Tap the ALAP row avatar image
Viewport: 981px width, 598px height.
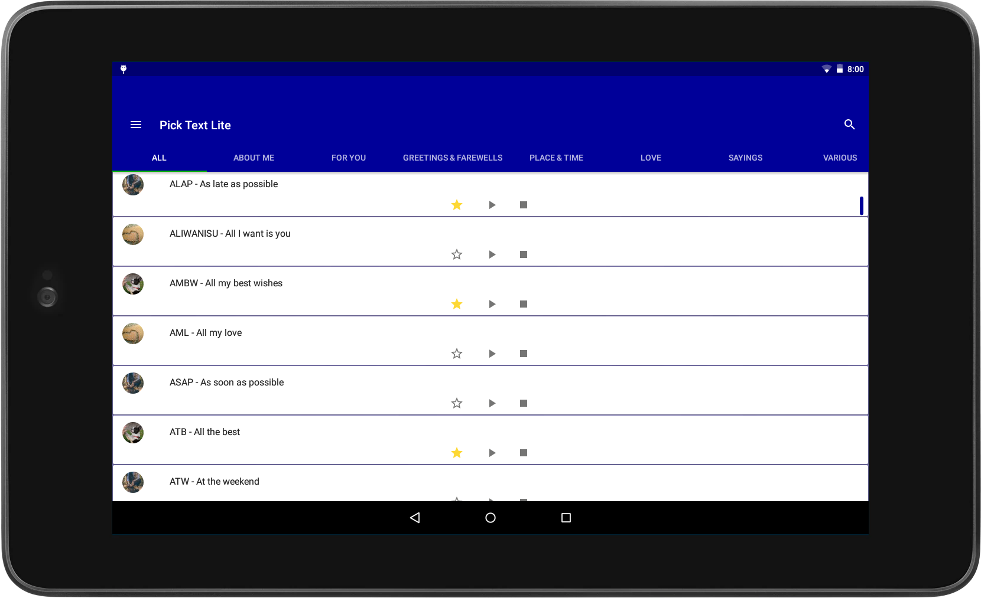point(133,185)
